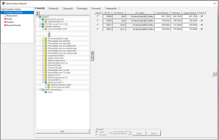Click the Relay rod CG point icon
The height and width of the screenshot is (140, 219).
(46, 75)
